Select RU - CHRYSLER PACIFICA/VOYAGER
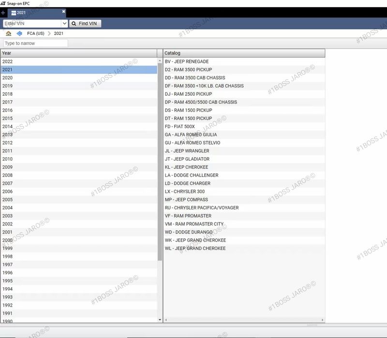The image size is (387, 338). point(244,207)
